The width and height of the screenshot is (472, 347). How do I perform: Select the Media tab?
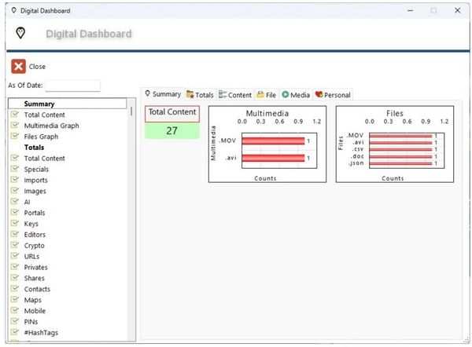tap(296, 95)
